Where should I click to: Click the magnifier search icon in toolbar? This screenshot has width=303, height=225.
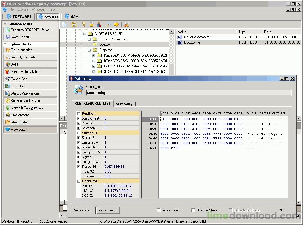coord(109,24)
